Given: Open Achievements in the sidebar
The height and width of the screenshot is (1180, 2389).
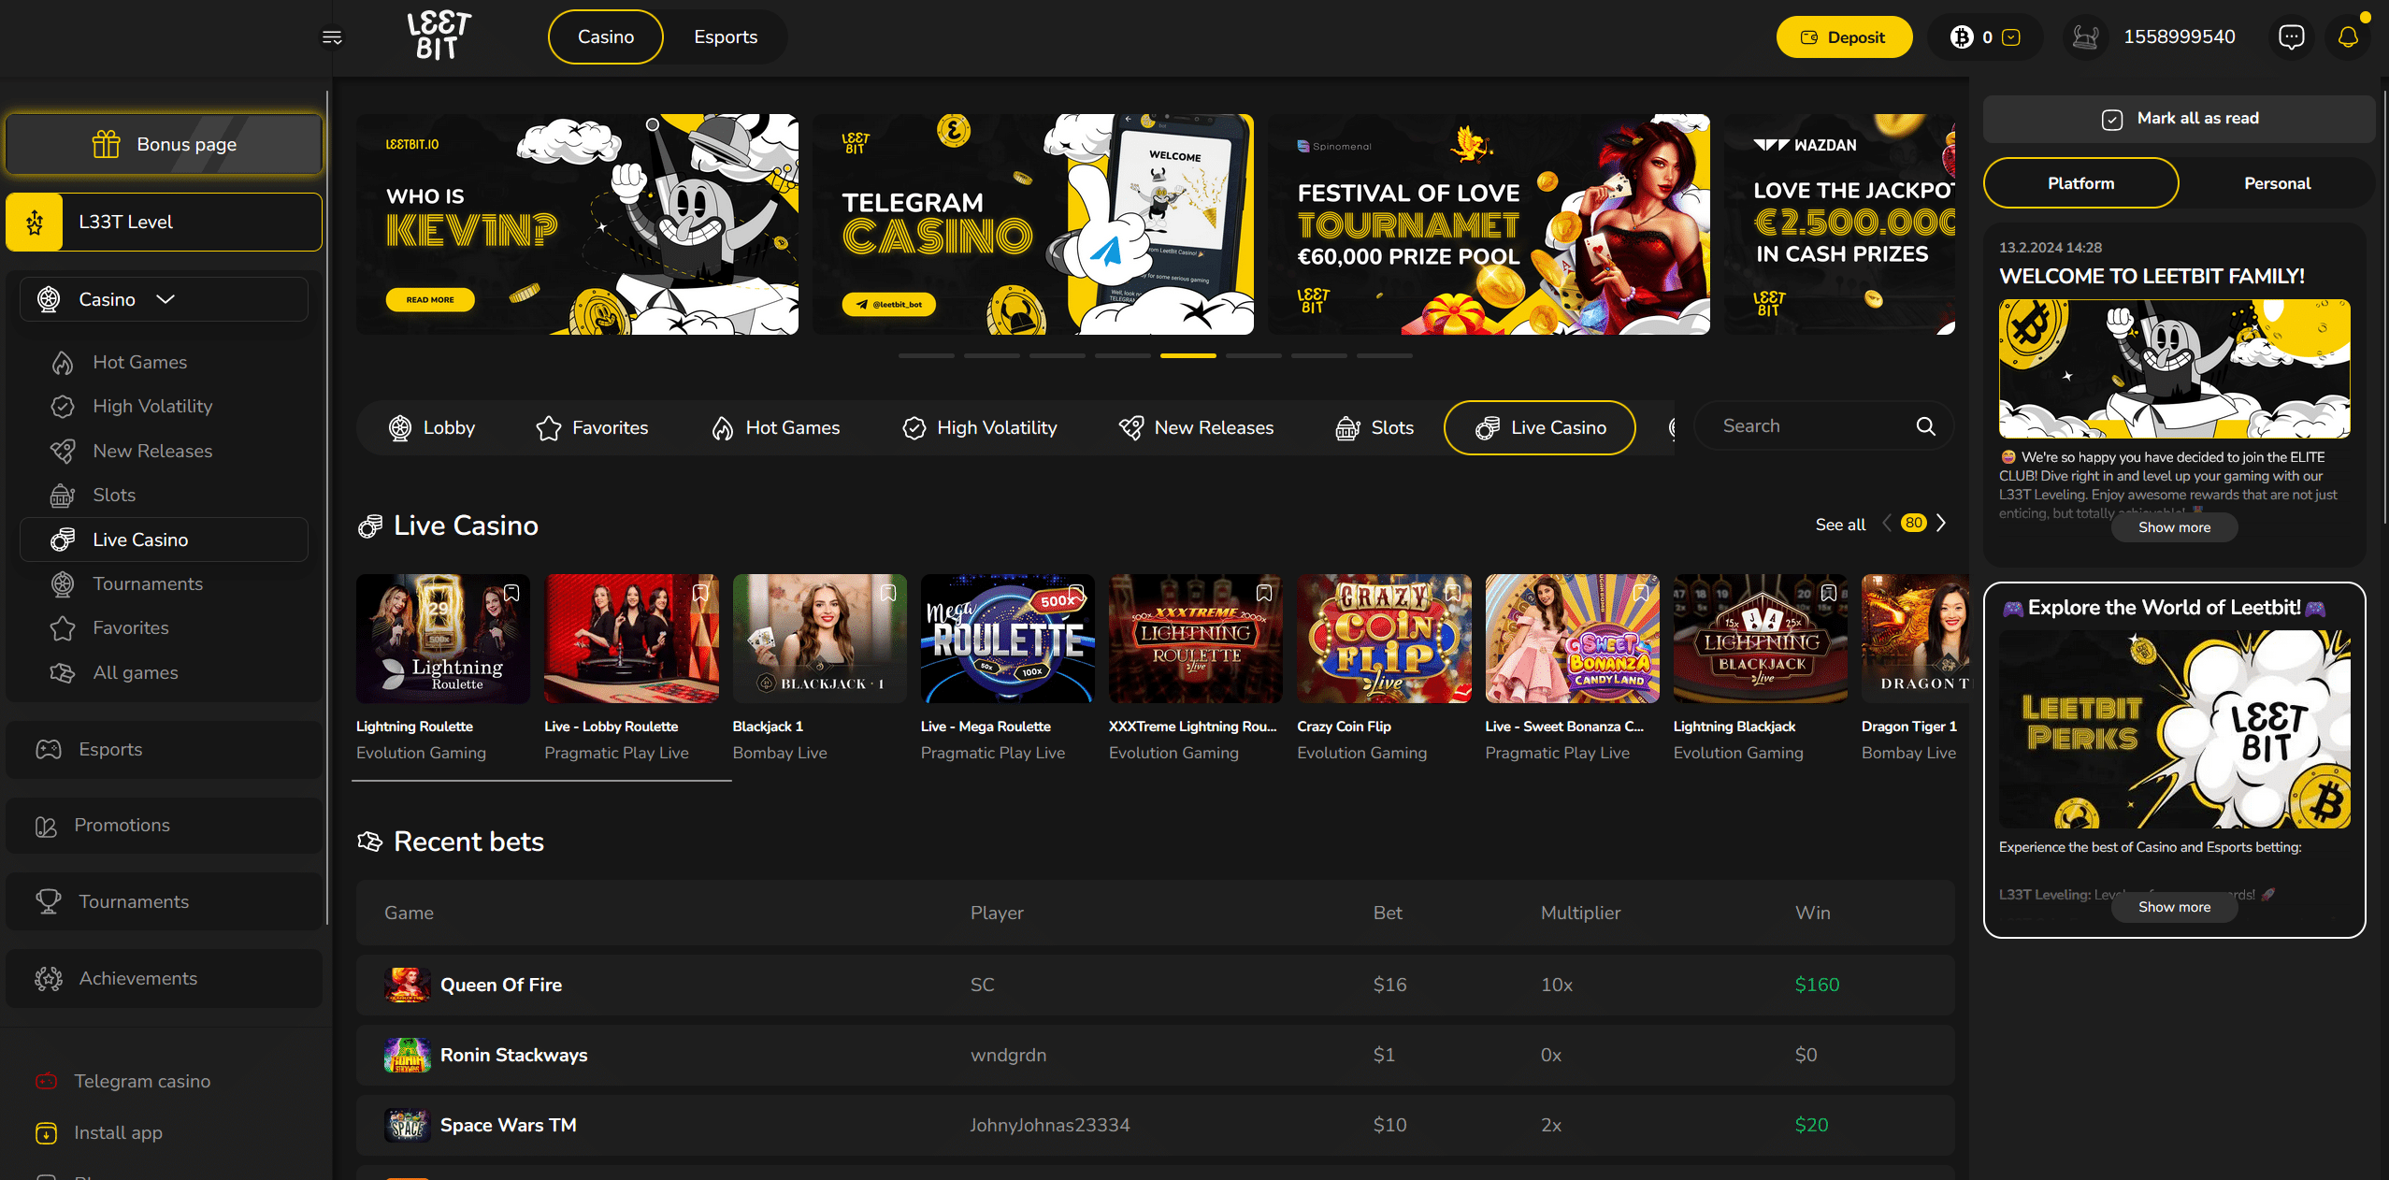Looking at the screenshot, I should (137, 978).
